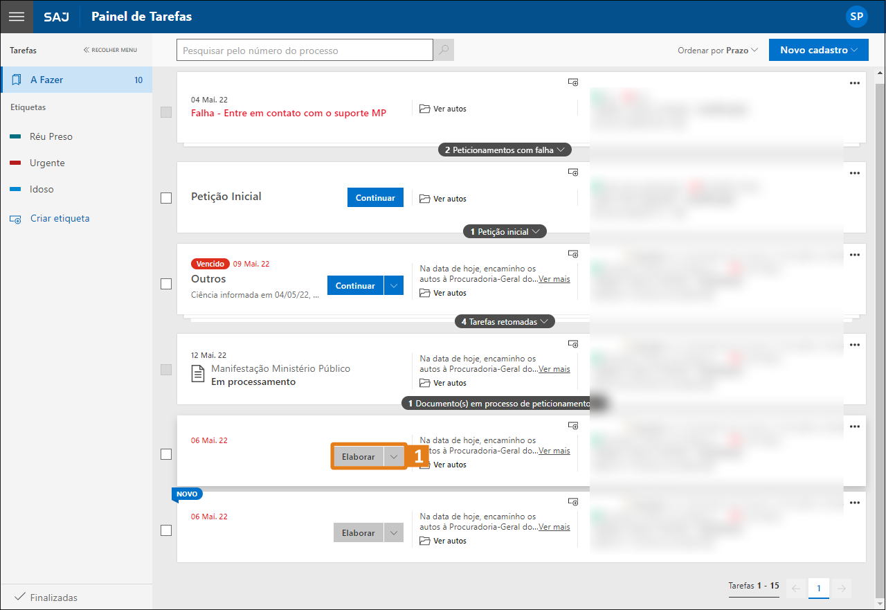Focus the process number search field

[305, 51]
